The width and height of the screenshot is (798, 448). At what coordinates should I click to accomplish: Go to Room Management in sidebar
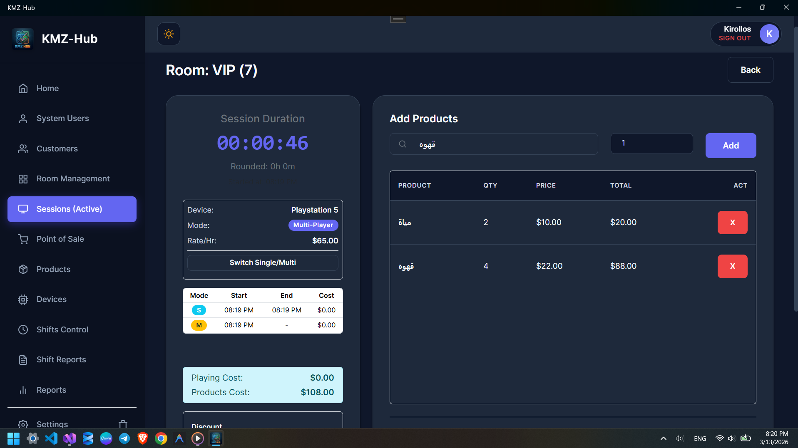click(x=73, y=179)
